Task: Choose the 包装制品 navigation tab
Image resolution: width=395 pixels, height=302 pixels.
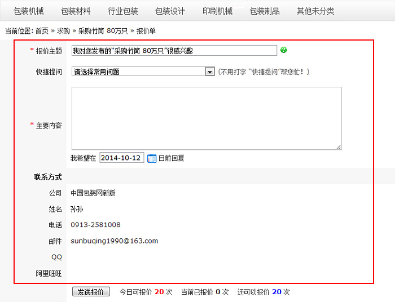Action: [265, 11]
